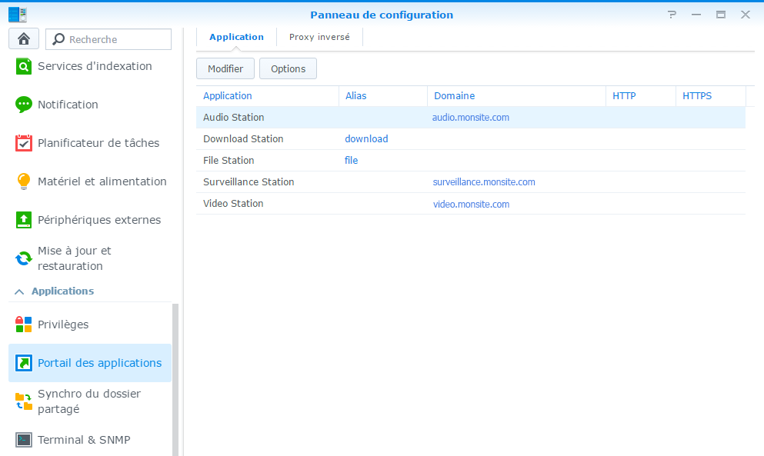Screen dimensions: 764x456
Task: Click the Notification speech bubble icon
Action: coord(23,105)
